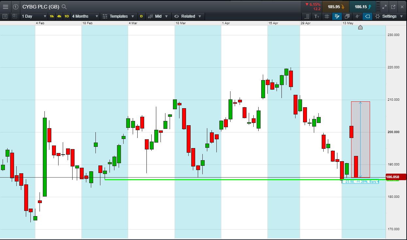Click the 1 Apr date axis label
The width and height of the screenshot is (407, 240).
226,23
